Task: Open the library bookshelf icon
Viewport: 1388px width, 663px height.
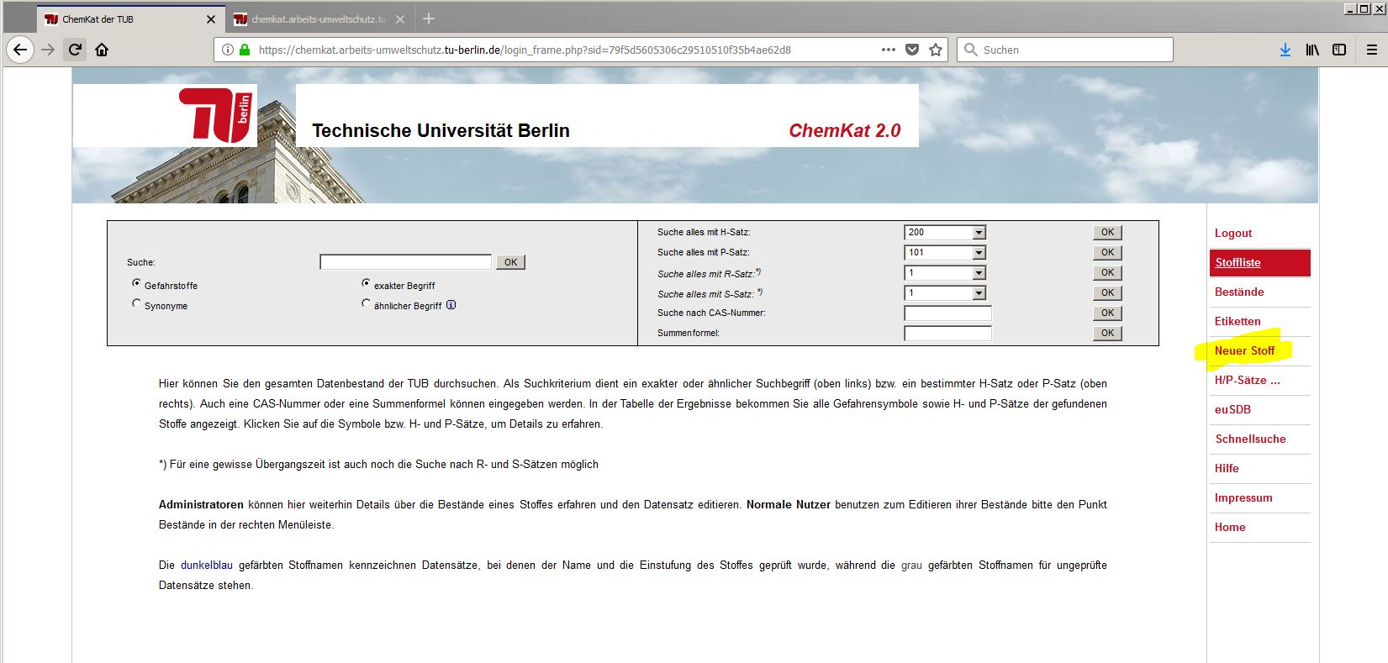Action: (x=1311, y=50)
